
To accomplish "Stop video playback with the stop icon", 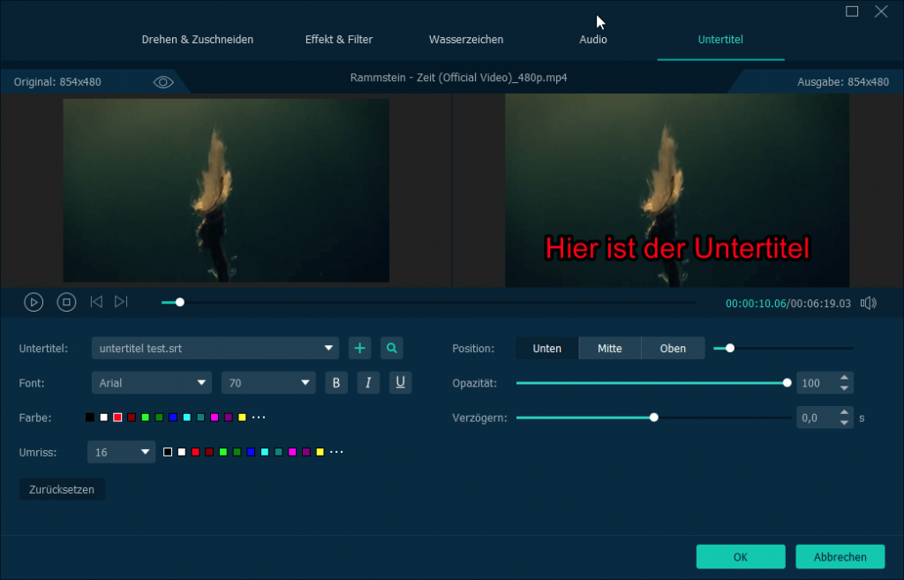I will coord(66,302).
